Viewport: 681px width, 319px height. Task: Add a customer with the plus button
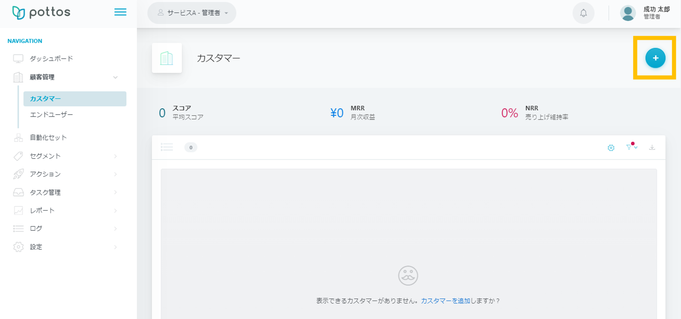tap(655, 58)
